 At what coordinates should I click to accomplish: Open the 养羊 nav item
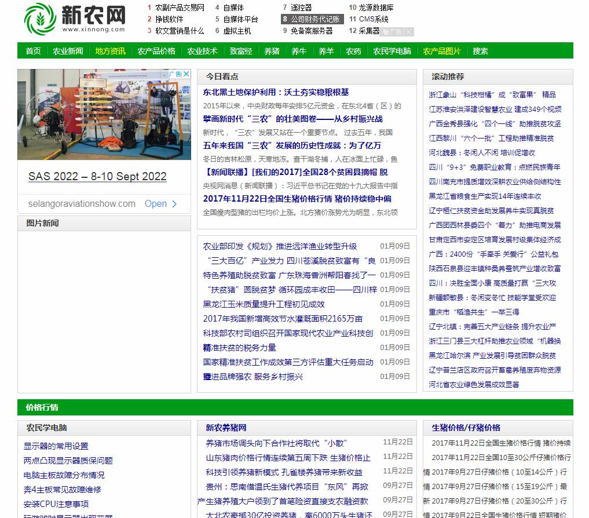pyautogui.click(x=326, y=51)
